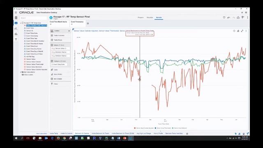Select the Event Time Date category chip
This screenshot has width=263, height=148.
[x=59, y=65]
